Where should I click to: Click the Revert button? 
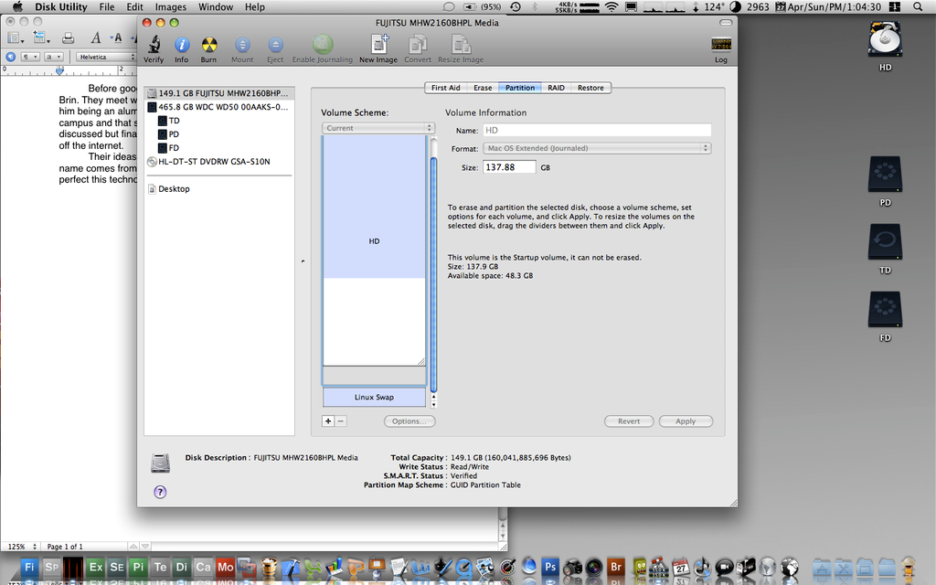tap(630, 421)
